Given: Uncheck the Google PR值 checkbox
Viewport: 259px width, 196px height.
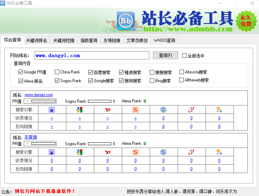Looking at the screenshot, I should [21, 72].
